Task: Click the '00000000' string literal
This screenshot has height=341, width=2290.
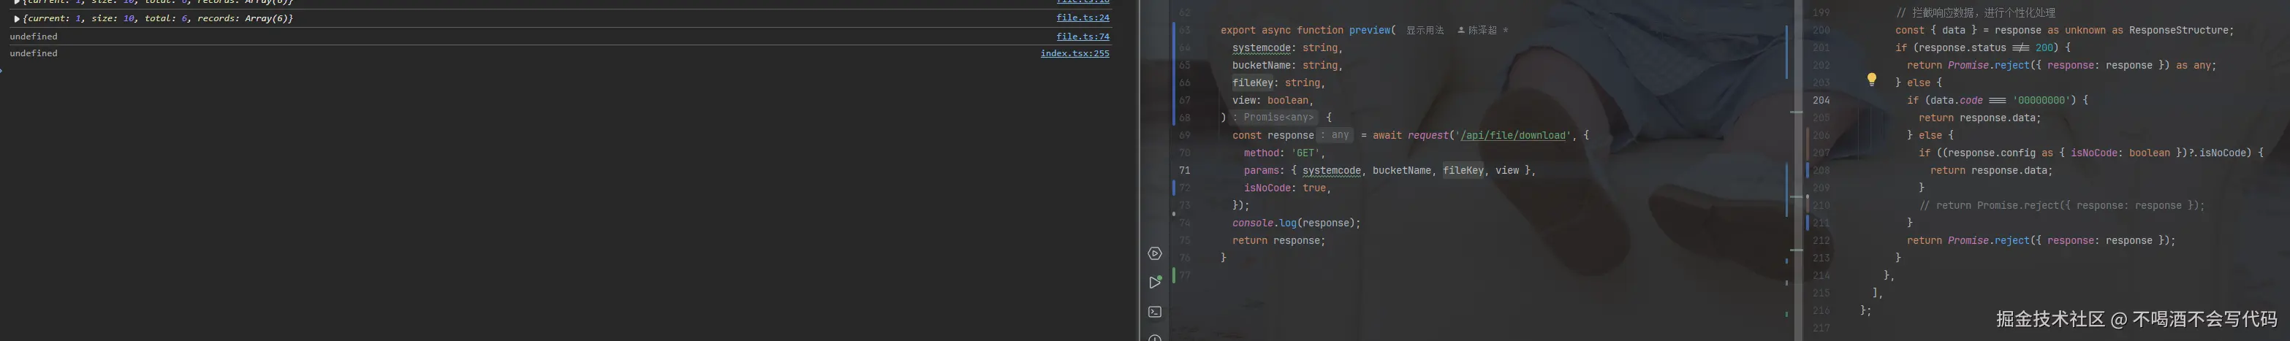Action: [x=2041, y=100]
